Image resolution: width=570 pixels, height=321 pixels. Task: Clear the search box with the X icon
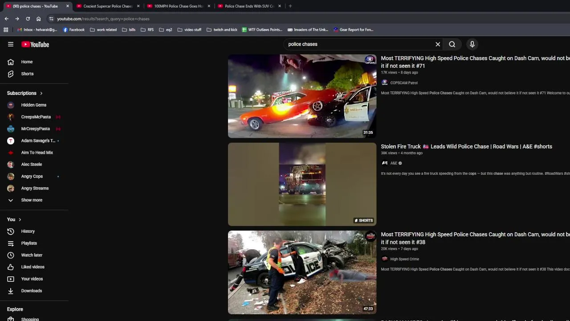tap(438, 44)
